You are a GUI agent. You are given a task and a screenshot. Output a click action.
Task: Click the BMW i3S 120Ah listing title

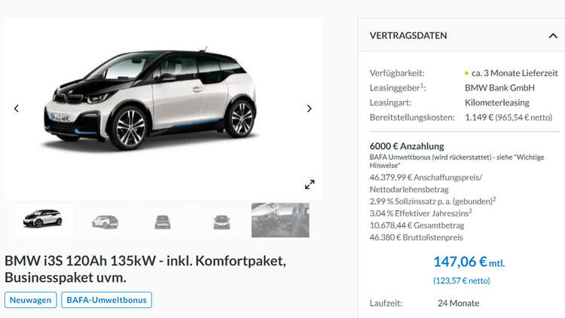coord(145,269)
